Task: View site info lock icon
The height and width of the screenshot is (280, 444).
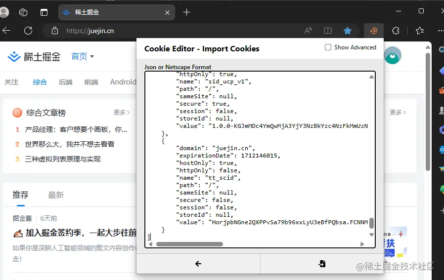Action: (x=55, y=31)
